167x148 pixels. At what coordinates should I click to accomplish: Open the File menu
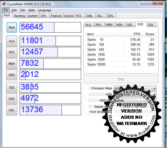coord(6,10)
